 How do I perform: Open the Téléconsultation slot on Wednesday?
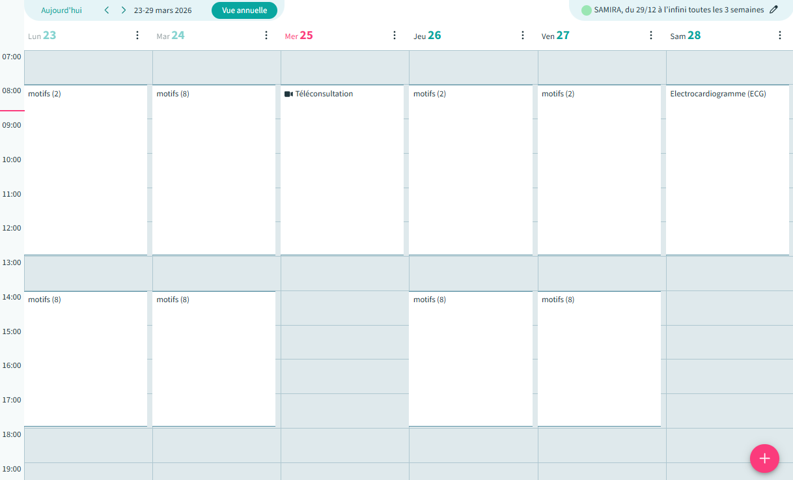[x=342, y=169]
